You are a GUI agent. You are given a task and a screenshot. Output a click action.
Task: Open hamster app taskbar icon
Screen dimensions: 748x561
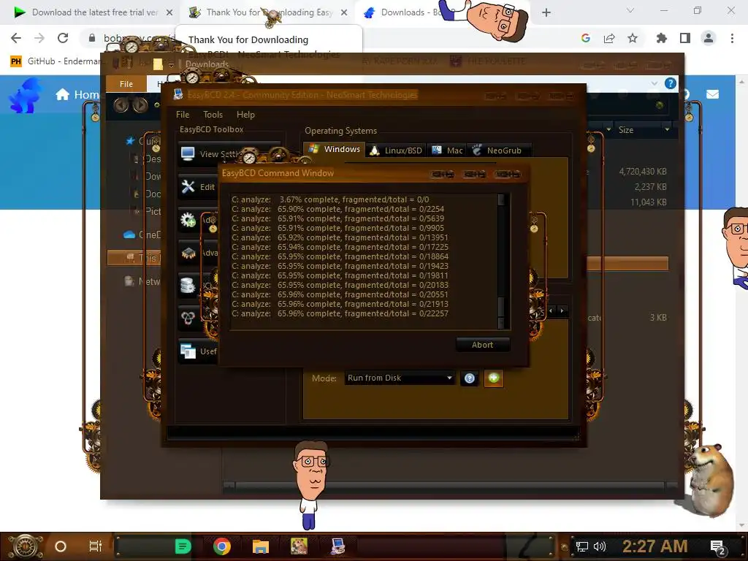[x=299, y=546]
